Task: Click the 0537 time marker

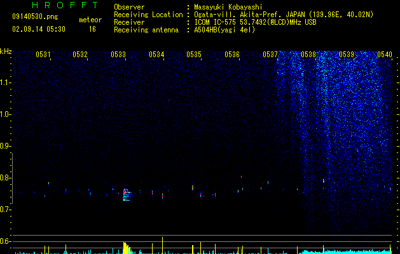Action: (270, 55)
